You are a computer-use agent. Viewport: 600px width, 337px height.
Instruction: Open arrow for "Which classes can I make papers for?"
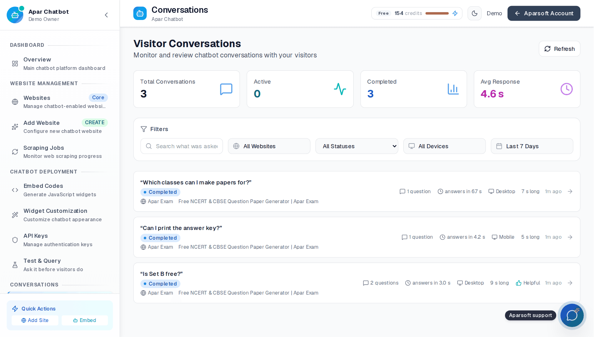570,192
